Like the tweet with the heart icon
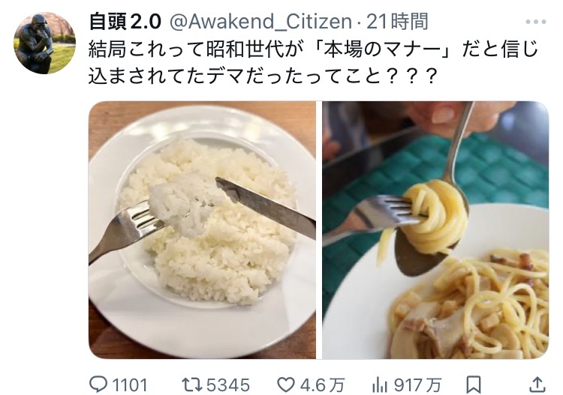The image size is (563, 395). (286, 385)
